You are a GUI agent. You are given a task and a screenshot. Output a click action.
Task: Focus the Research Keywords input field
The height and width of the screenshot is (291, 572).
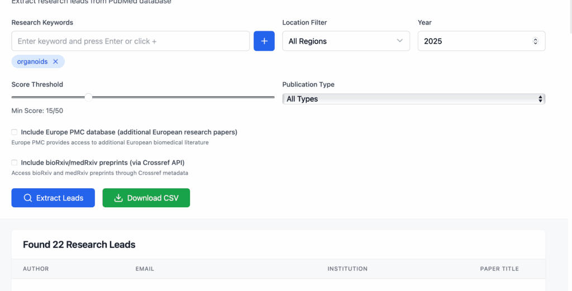point(130,41)
